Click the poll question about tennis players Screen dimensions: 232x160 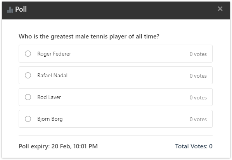coord(89,37)
